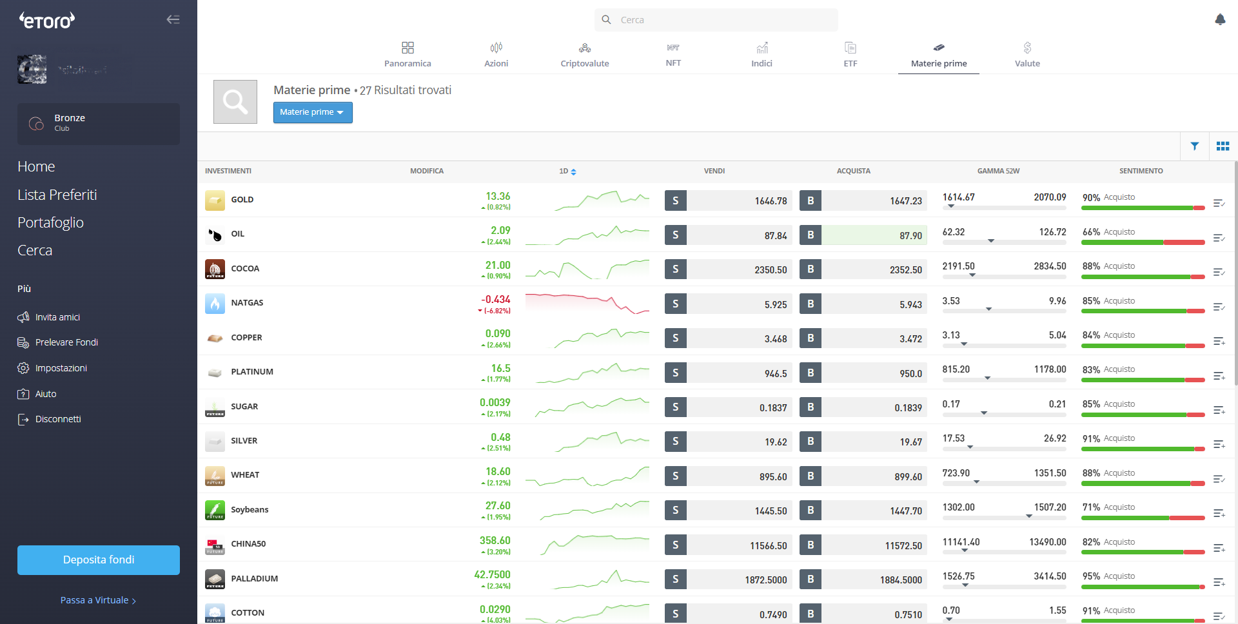The image size is (1238, 624).
Task: Open Impostazioni settings
Action: 52,368
